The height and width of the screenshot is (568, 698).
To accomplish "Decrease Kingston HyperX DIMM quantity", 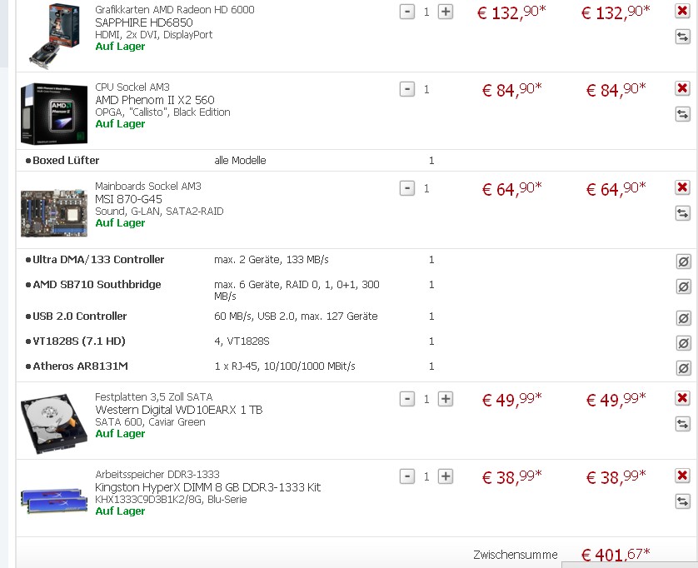I will point(407,476).
